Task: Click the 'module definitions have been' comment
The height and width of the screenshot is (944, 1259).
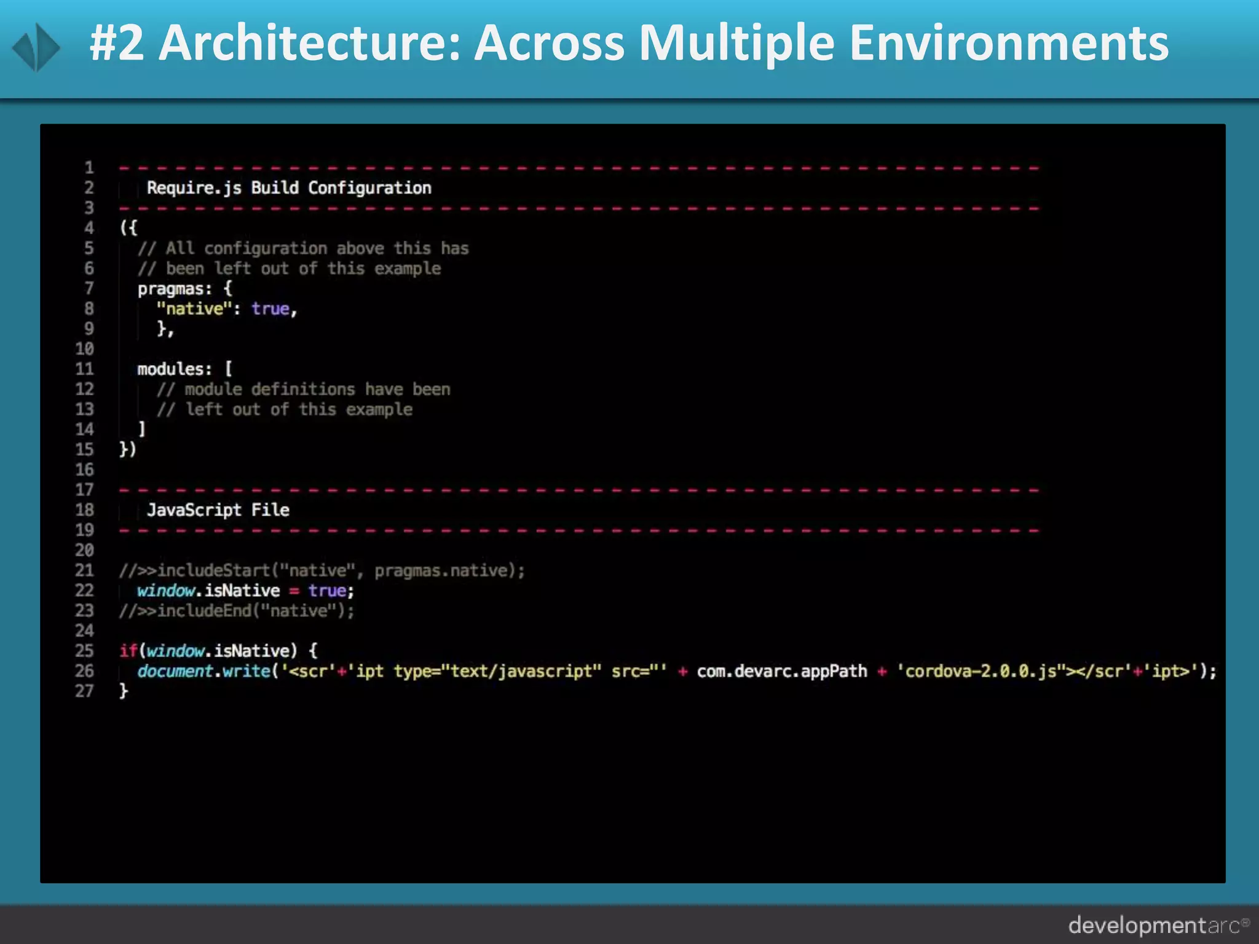Action: click(x=303, y=389)
